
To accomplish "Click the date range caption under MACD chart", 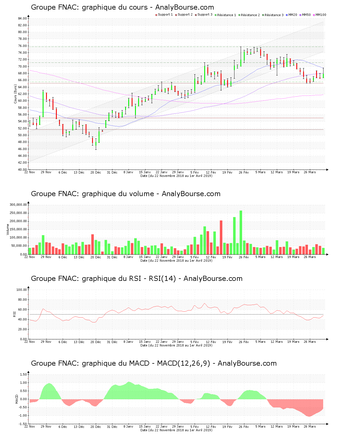I will (x=176, y=430).
